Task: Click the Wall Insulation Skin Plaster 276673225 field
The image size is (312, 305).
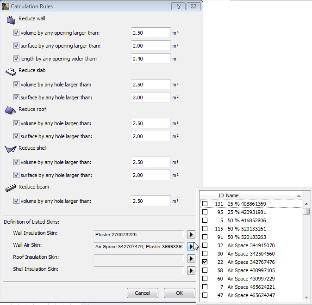Action: pos(139,234)
